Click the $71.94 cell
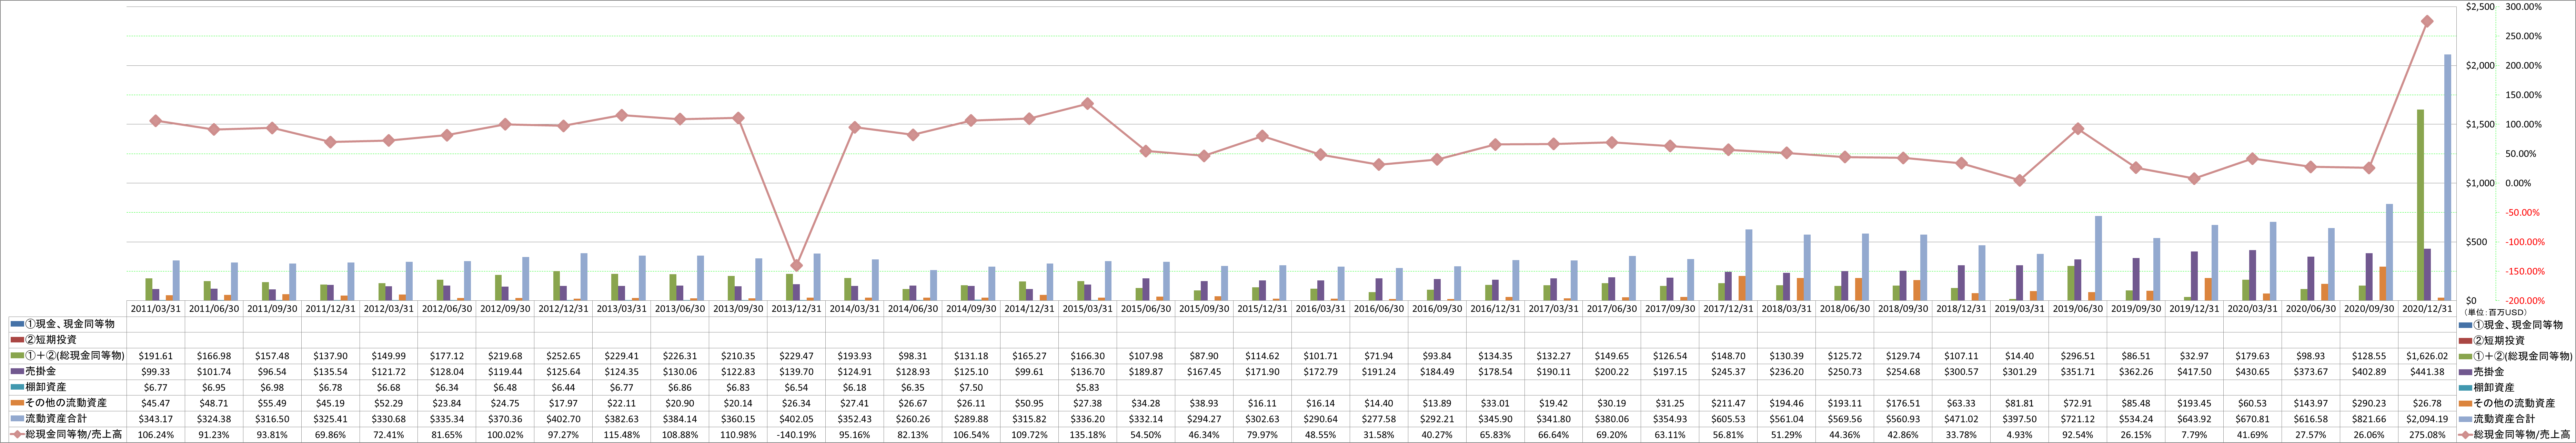The height and width of the screenshot is (443, 2576). click(1379, 355)
